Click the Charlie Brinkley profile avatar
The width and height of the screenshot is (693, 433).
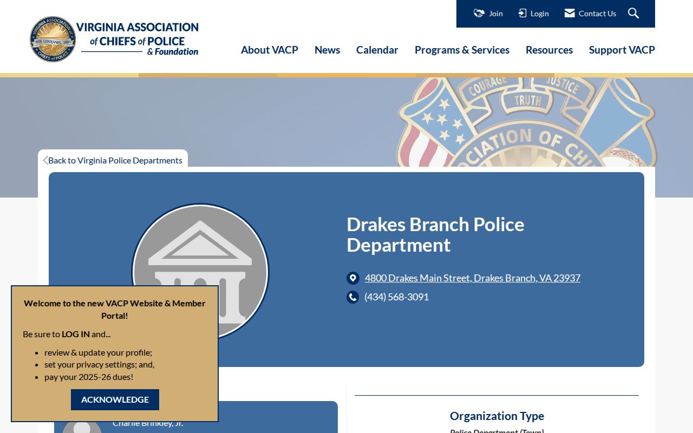point(82,427)
